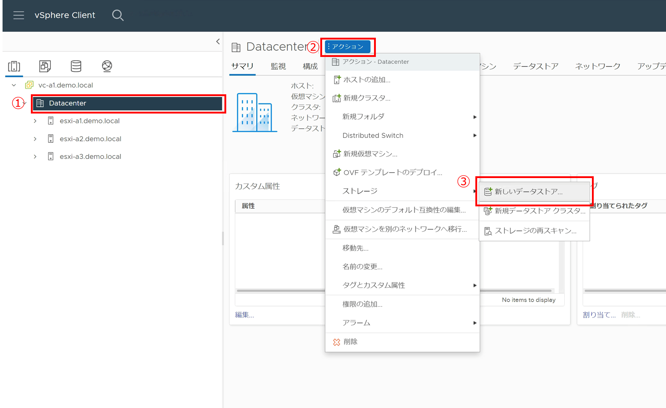Select Datacenter in the inventory tree

coord(68,103)
